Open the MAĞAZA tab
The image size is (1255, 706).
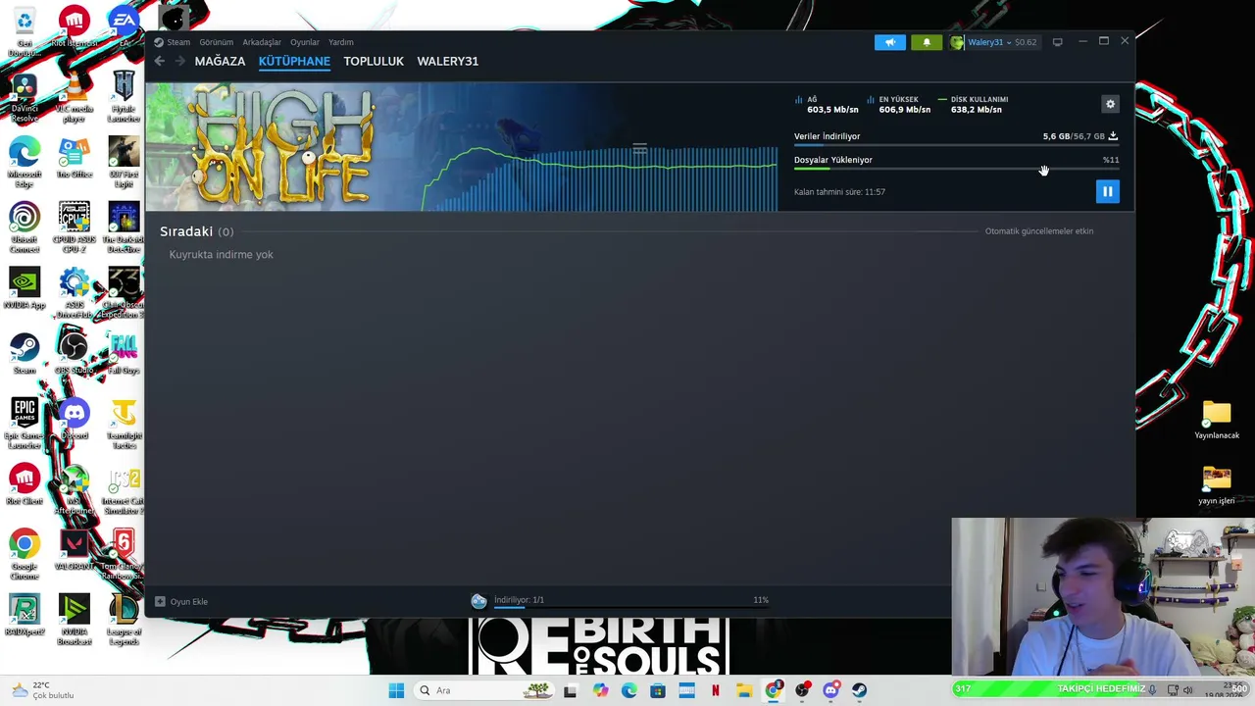pos(220,61)
